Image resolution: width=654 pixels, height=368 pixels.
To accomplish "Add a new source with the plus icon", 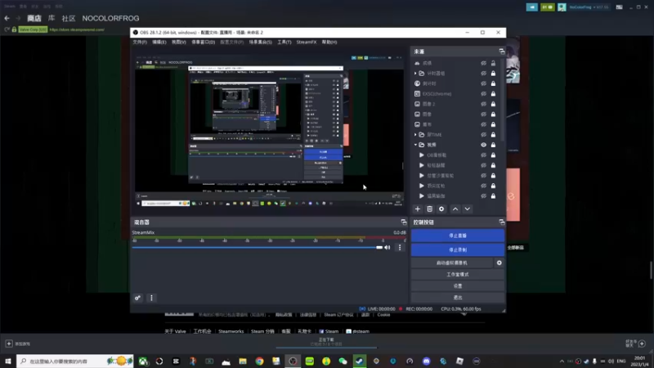I will click(x=418, y=209).
